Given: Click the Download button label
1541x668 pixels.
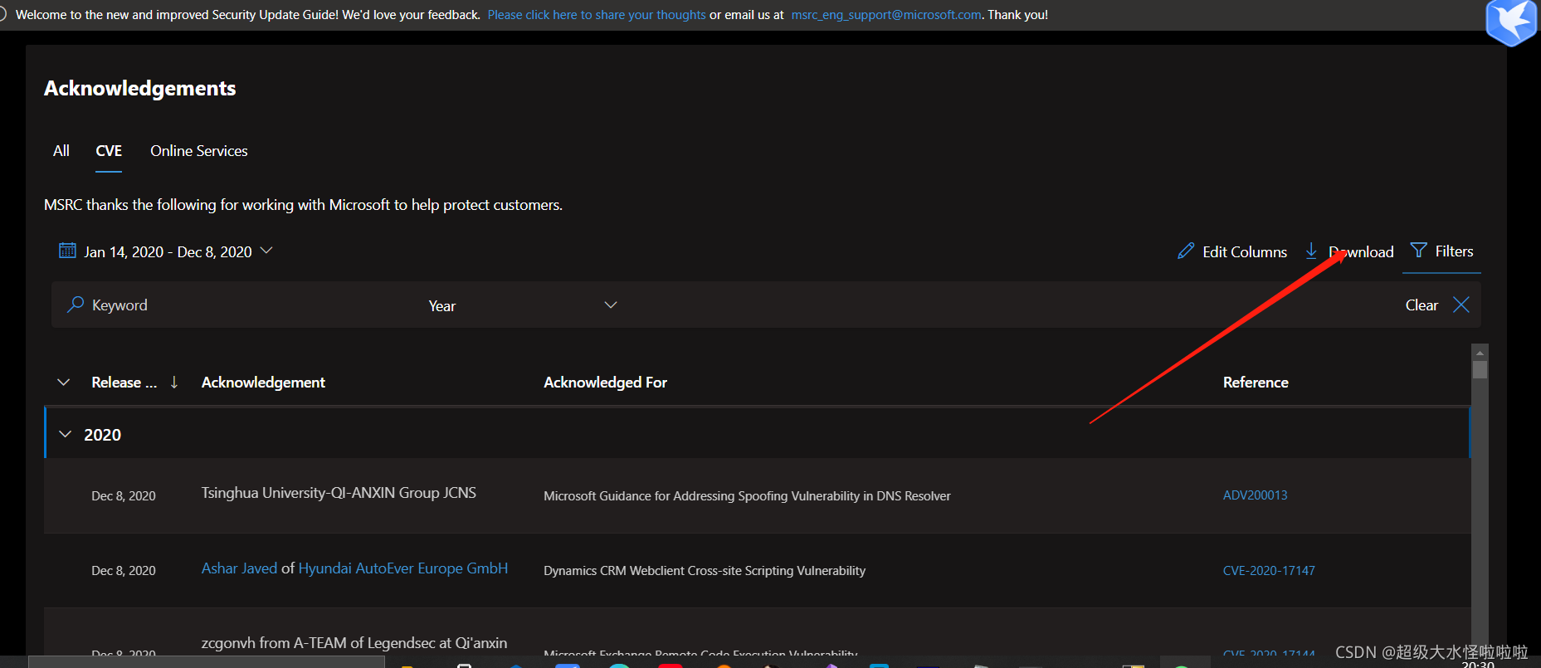Looking at the screenshot, I should click(x=1361, y=251).
